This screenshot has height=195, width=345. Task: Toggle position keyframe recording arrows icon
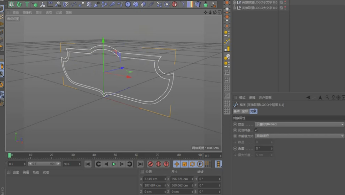pyautogui.click(x=177, y=164)
